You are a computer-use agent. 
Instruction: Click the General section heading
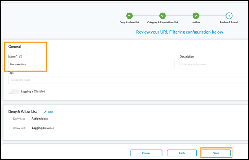point(15,47)
